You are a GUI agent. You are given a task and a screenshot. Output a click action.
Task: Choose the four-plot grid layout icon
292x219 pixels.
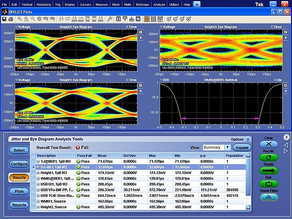click(147, 19)
